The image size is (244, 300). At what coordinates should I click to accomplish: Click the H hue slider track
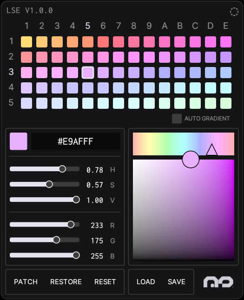coord(45,169)
